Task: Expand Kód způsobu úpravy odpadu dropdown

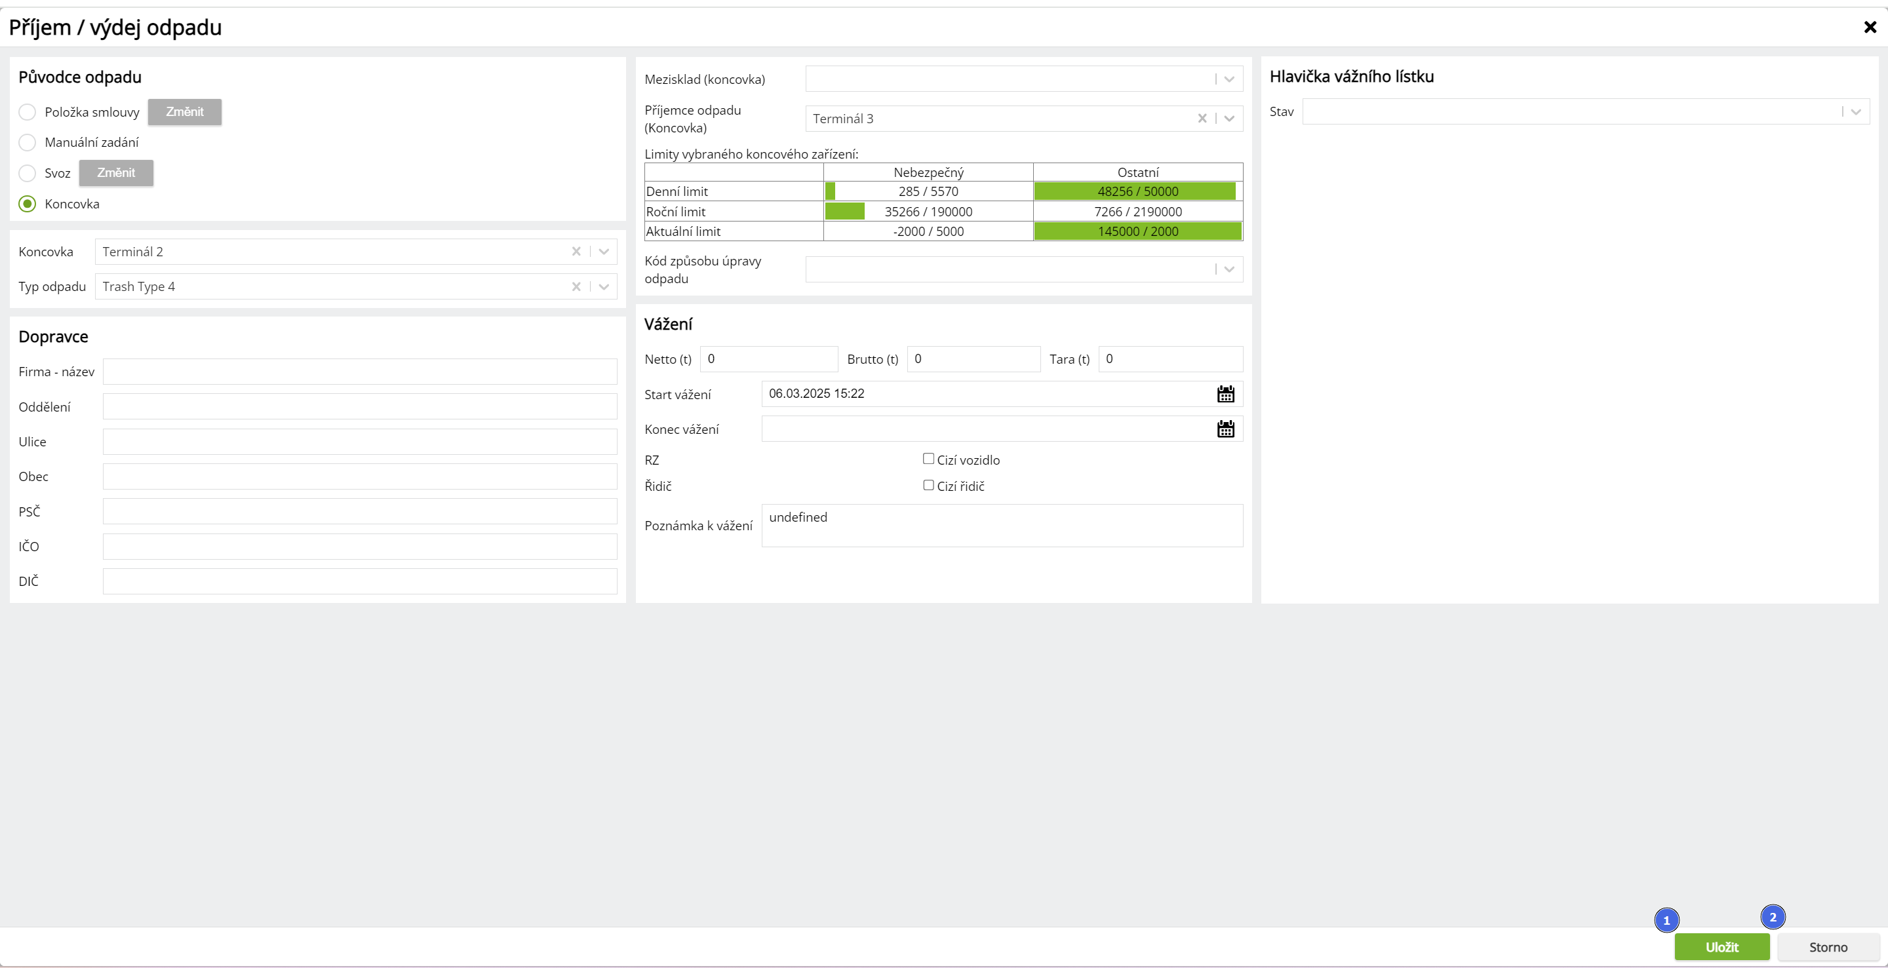Action: (1229, 269)
